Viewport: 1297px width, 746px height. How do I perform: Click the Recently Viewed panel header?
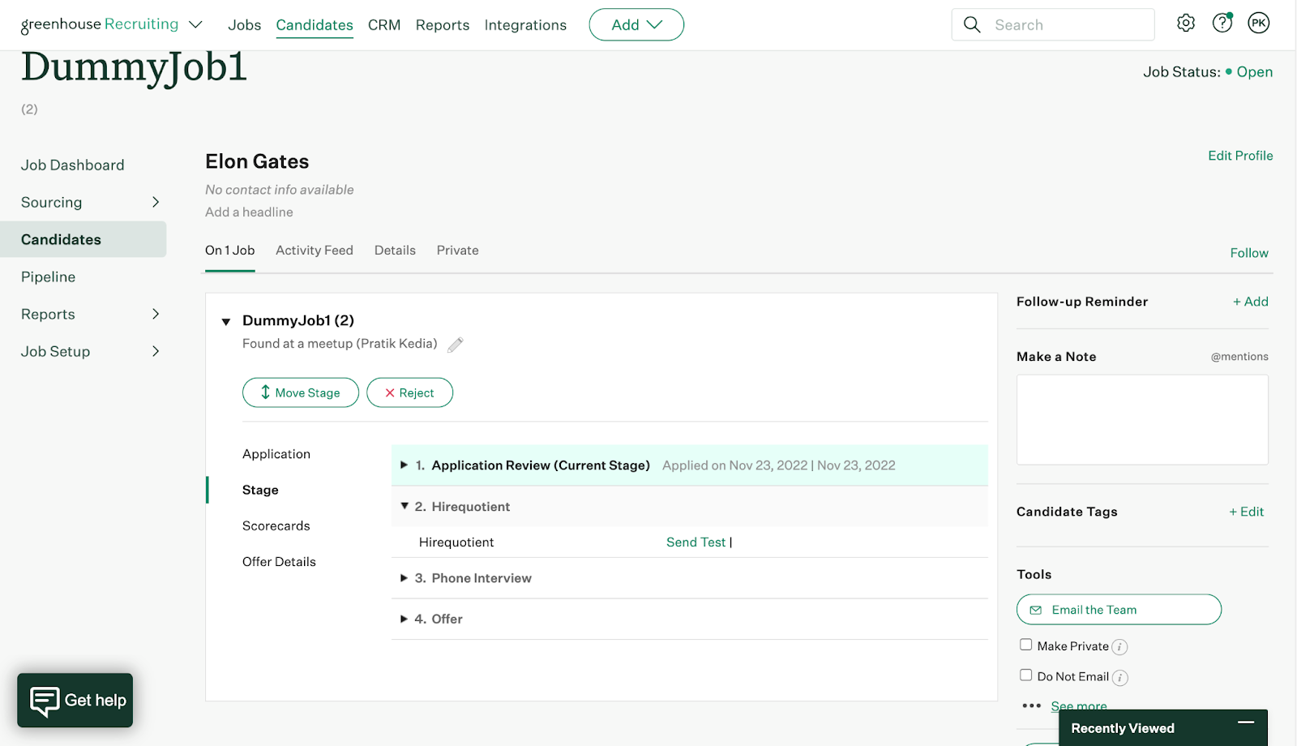(x=1163, y=728)
